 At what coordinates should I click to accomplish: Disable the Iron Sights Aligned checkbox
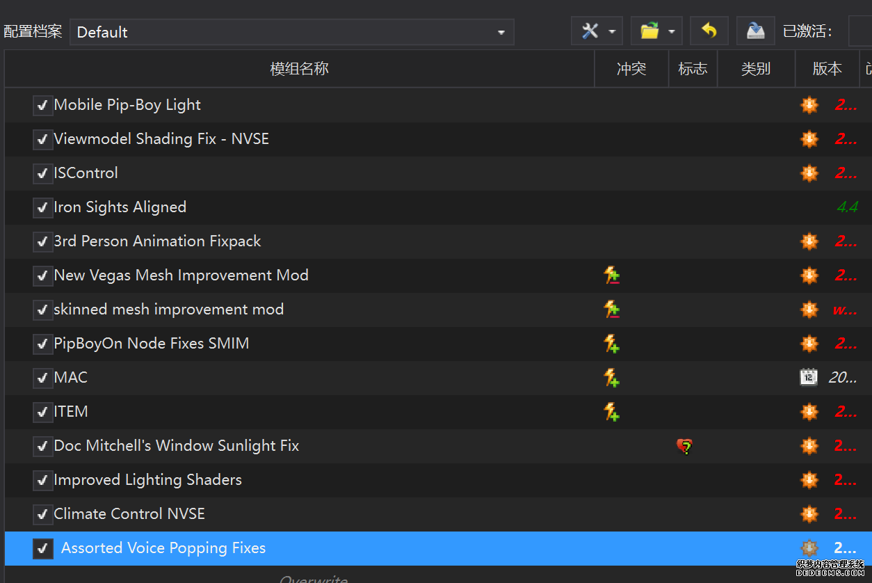click(43, 208)
